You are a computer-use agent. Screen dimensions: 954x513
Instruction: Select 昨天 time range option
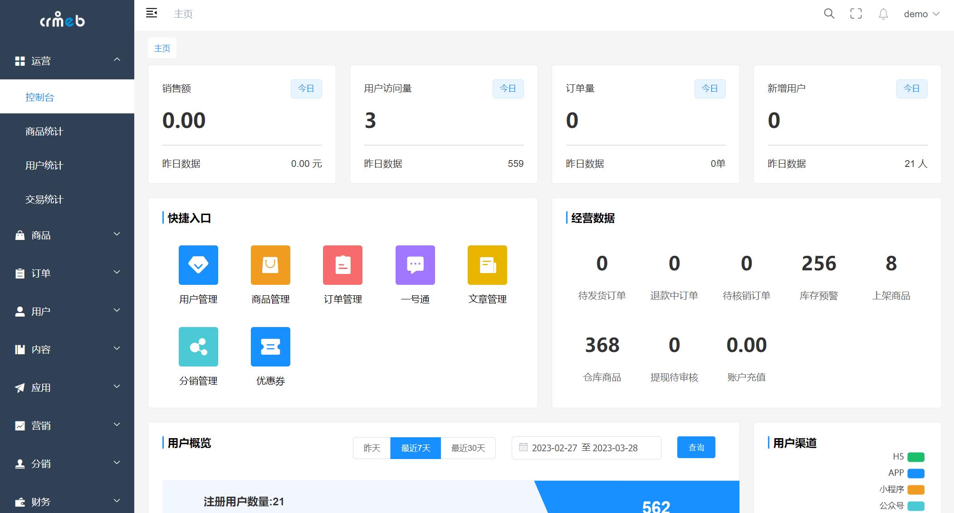coord(372,448)
